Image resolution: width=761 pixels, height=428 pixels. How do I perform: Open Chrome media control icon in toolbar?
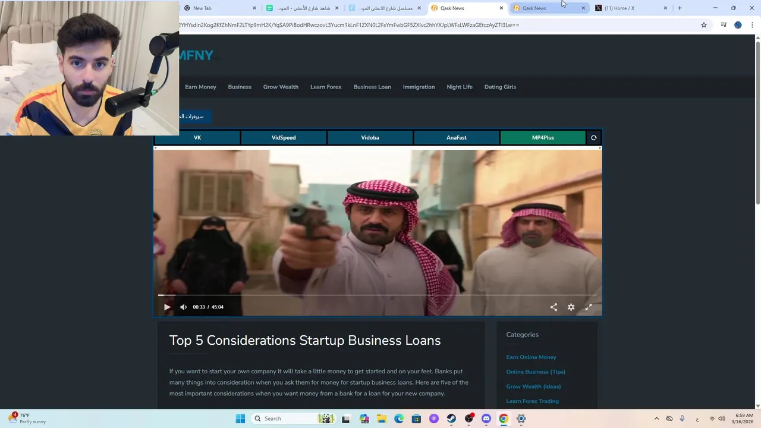(724, 25)
